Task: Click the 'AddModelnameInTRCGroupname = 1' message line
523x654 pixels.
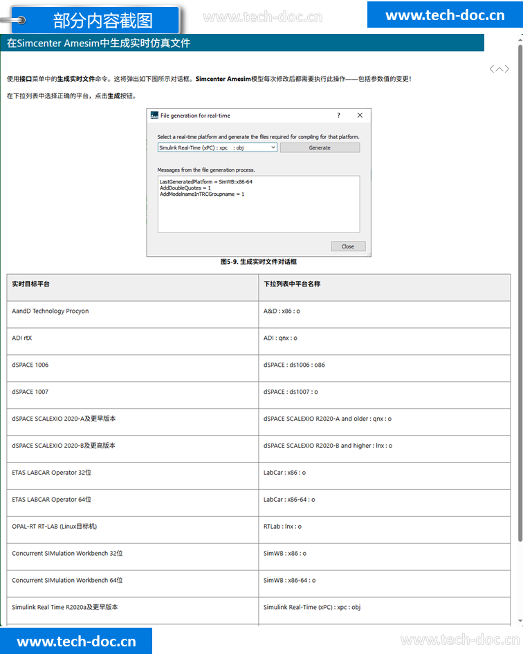Action: (x=202, y=194)
